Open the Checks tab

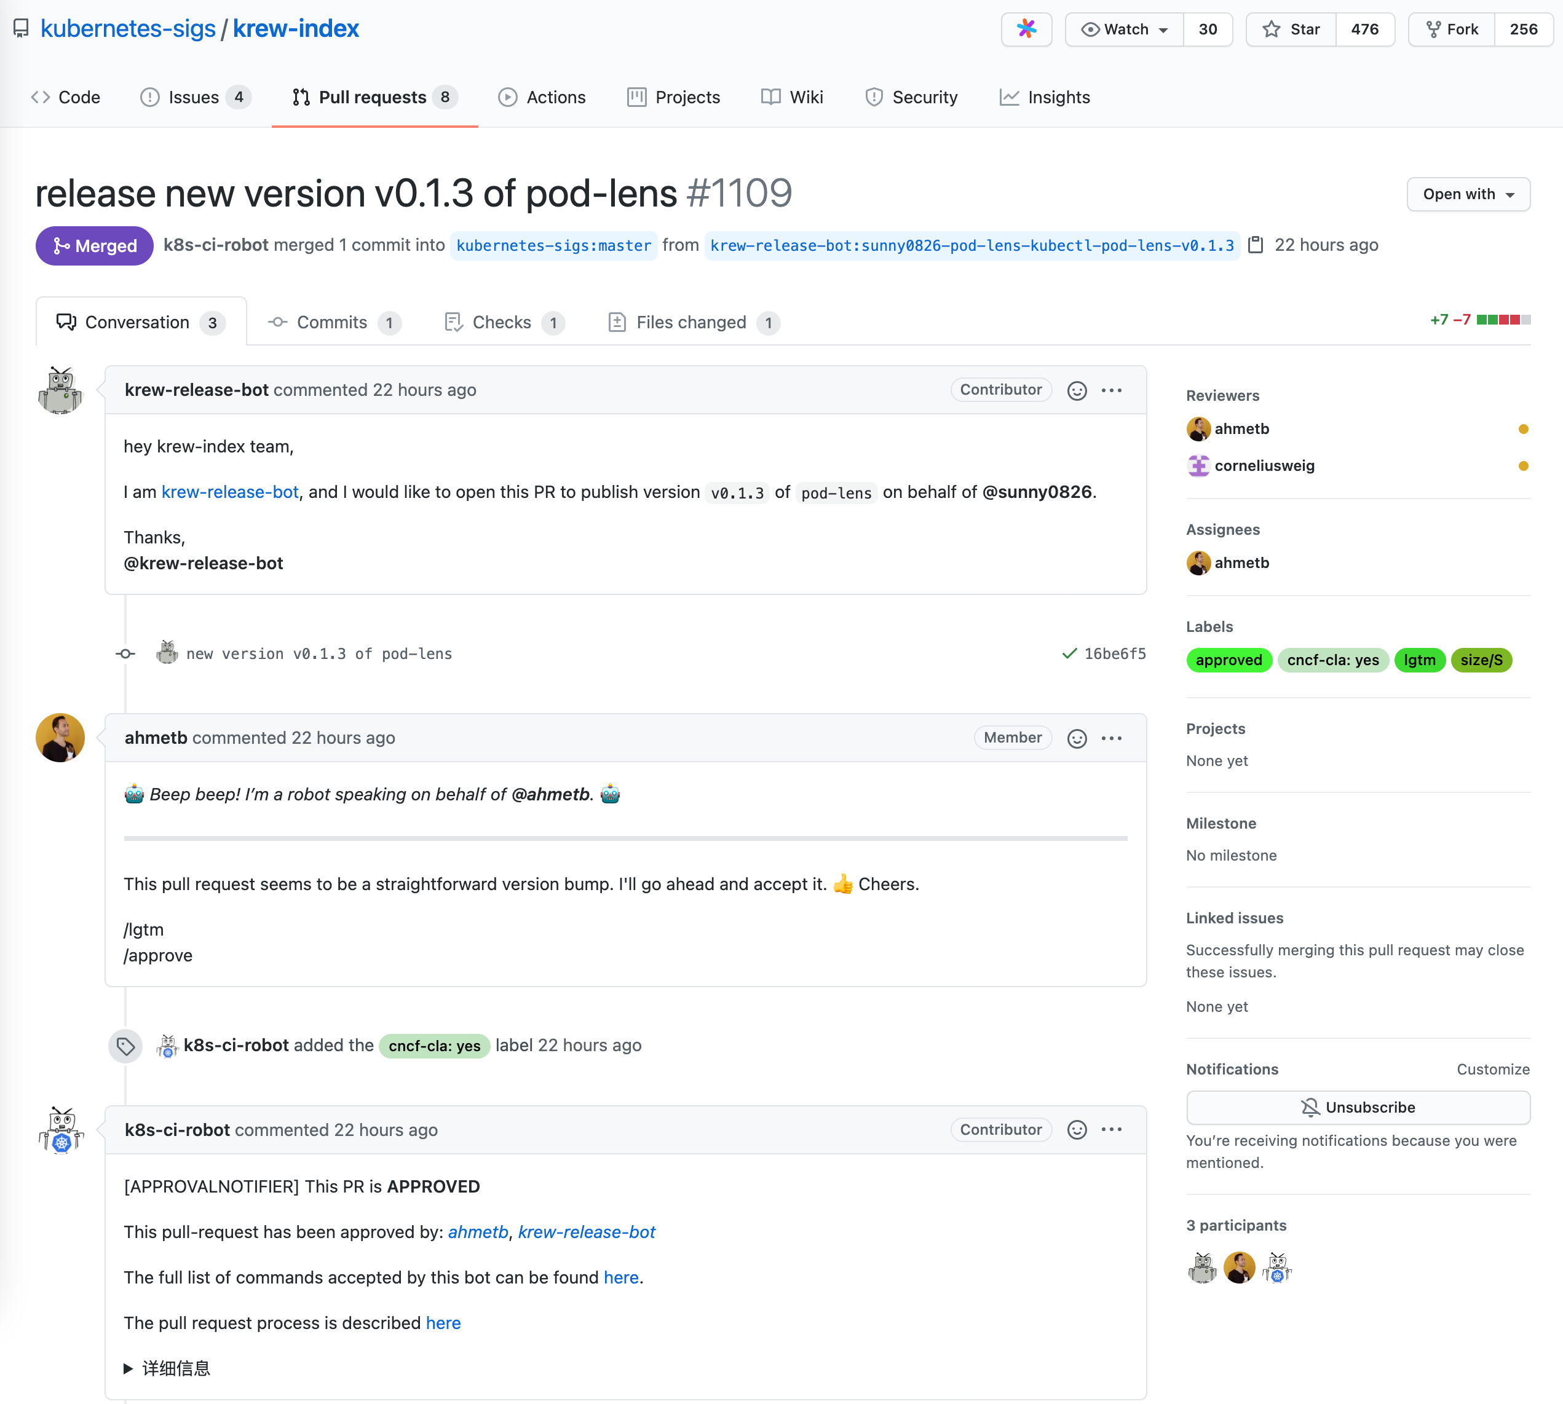click(x=505, y=323)
